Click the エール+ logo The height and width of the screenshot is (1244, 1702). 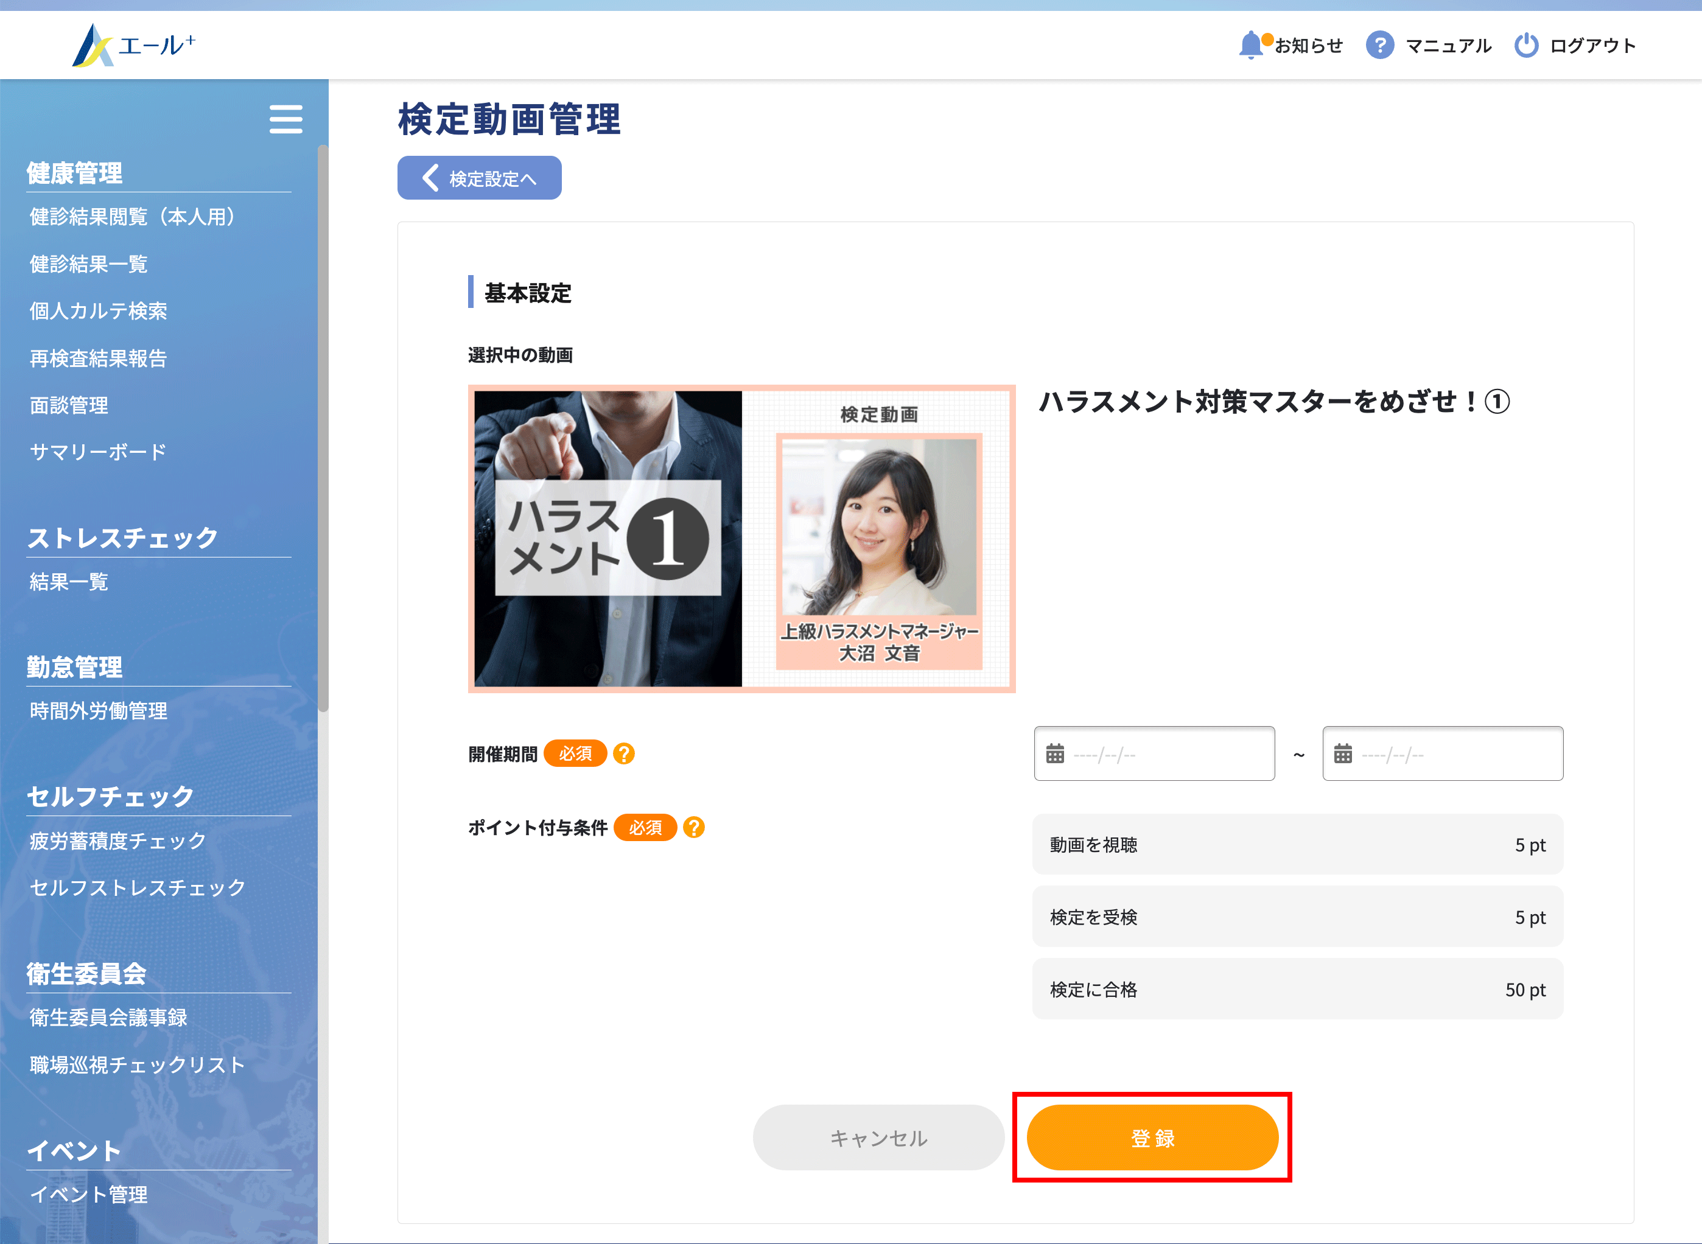point(134,45)
